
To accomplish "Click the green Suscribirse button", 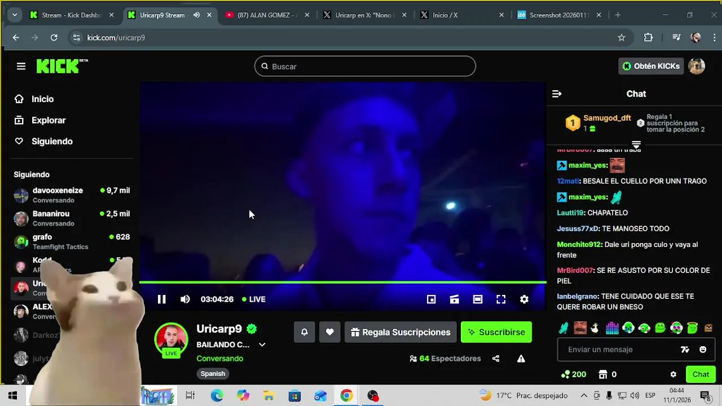I will click(x=496, y=332).
